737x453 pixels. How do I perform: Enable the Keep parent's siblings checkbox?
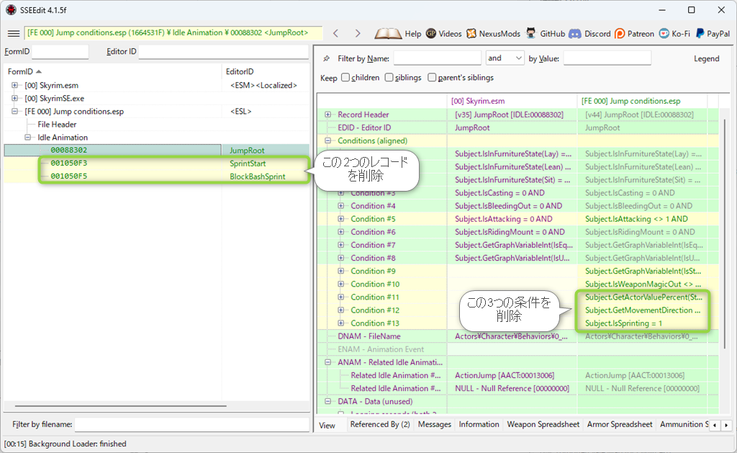point(432,78)
